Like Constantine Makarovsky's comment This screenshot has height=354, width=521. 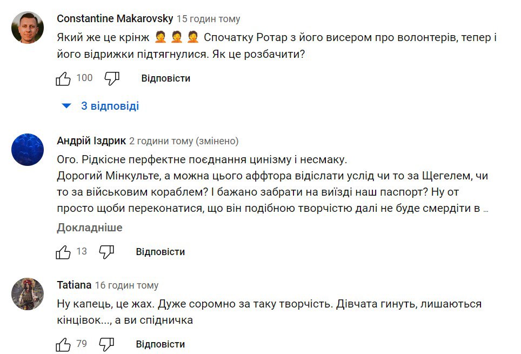click(x=63, y=78)
